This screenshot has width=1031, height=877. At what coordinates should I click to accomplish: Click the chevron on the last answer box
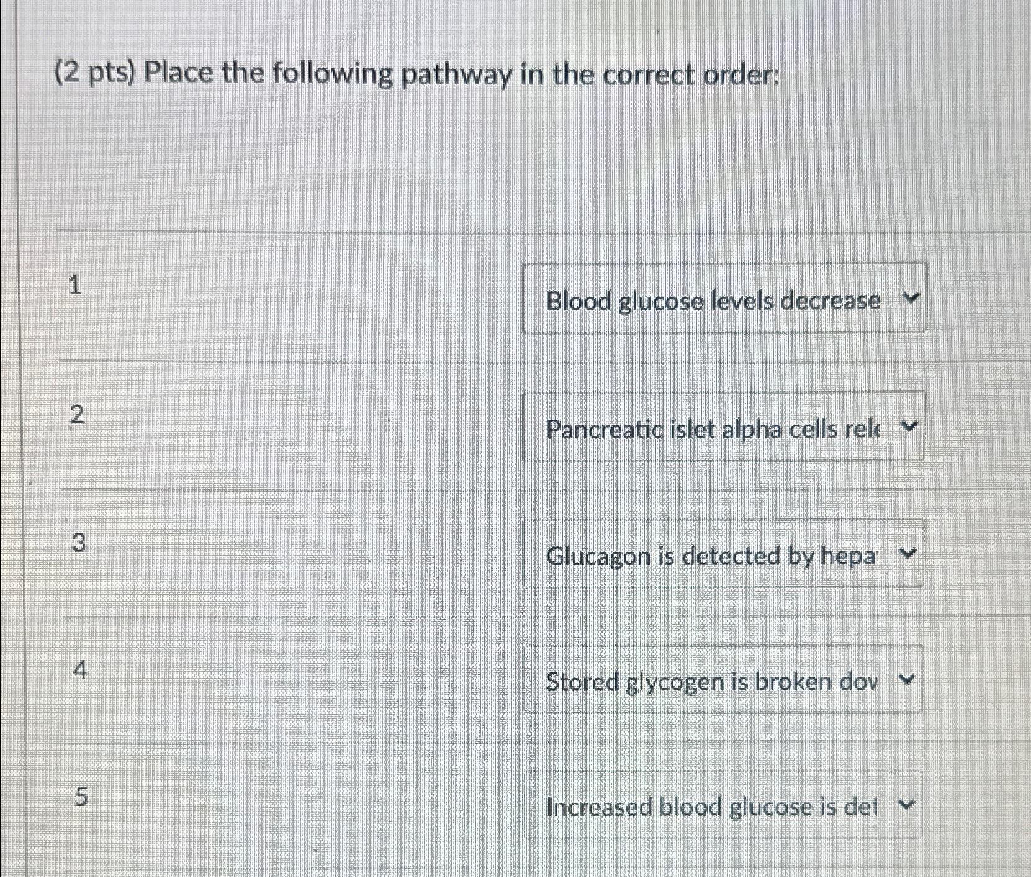pos(906,804)
